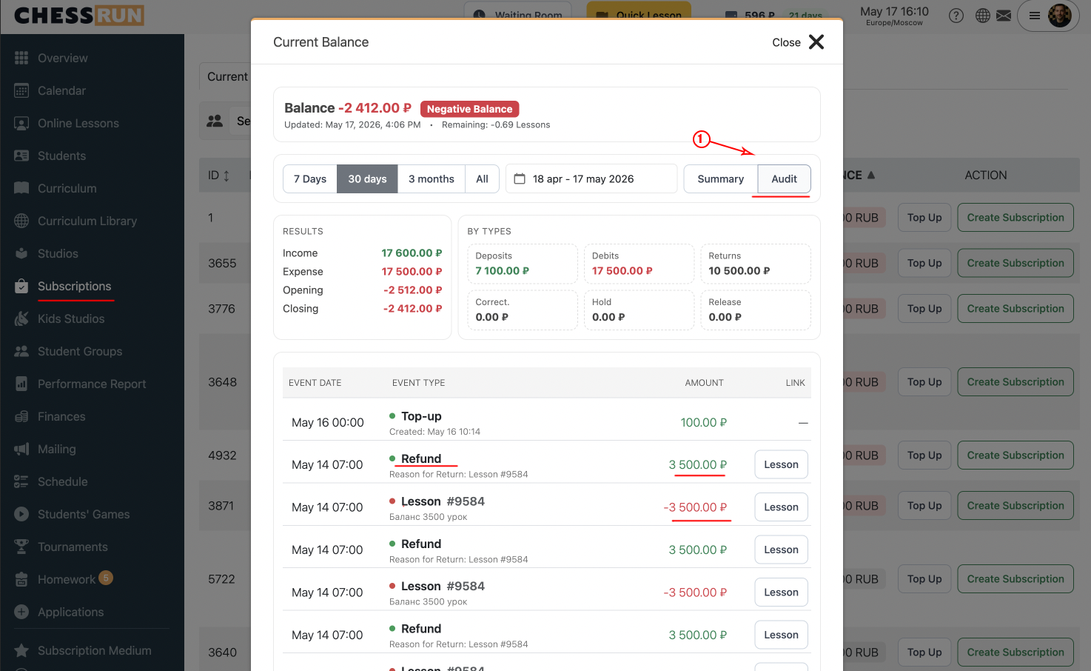Open Students' Games play icon

point(21,514)
